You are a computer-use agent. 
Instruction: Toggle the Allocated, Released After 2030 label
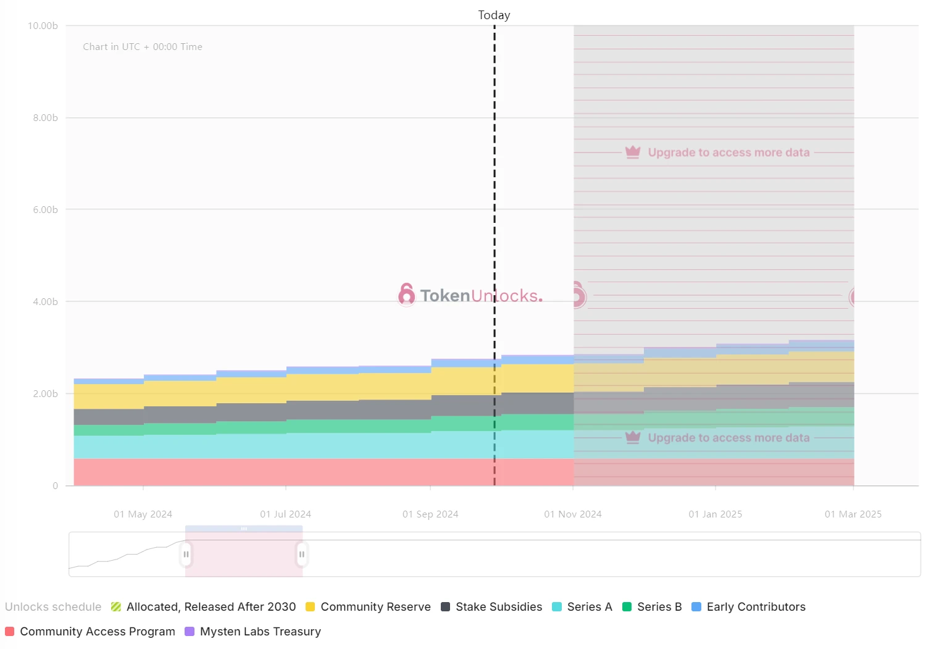tap(211, 607)
